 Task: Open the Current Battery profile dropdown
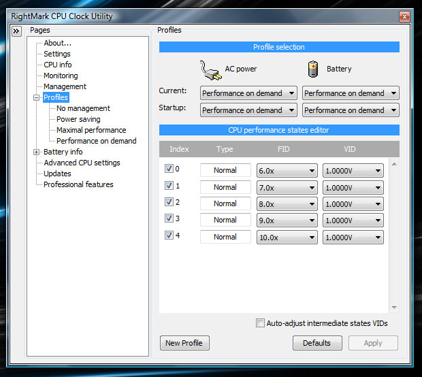351,93
